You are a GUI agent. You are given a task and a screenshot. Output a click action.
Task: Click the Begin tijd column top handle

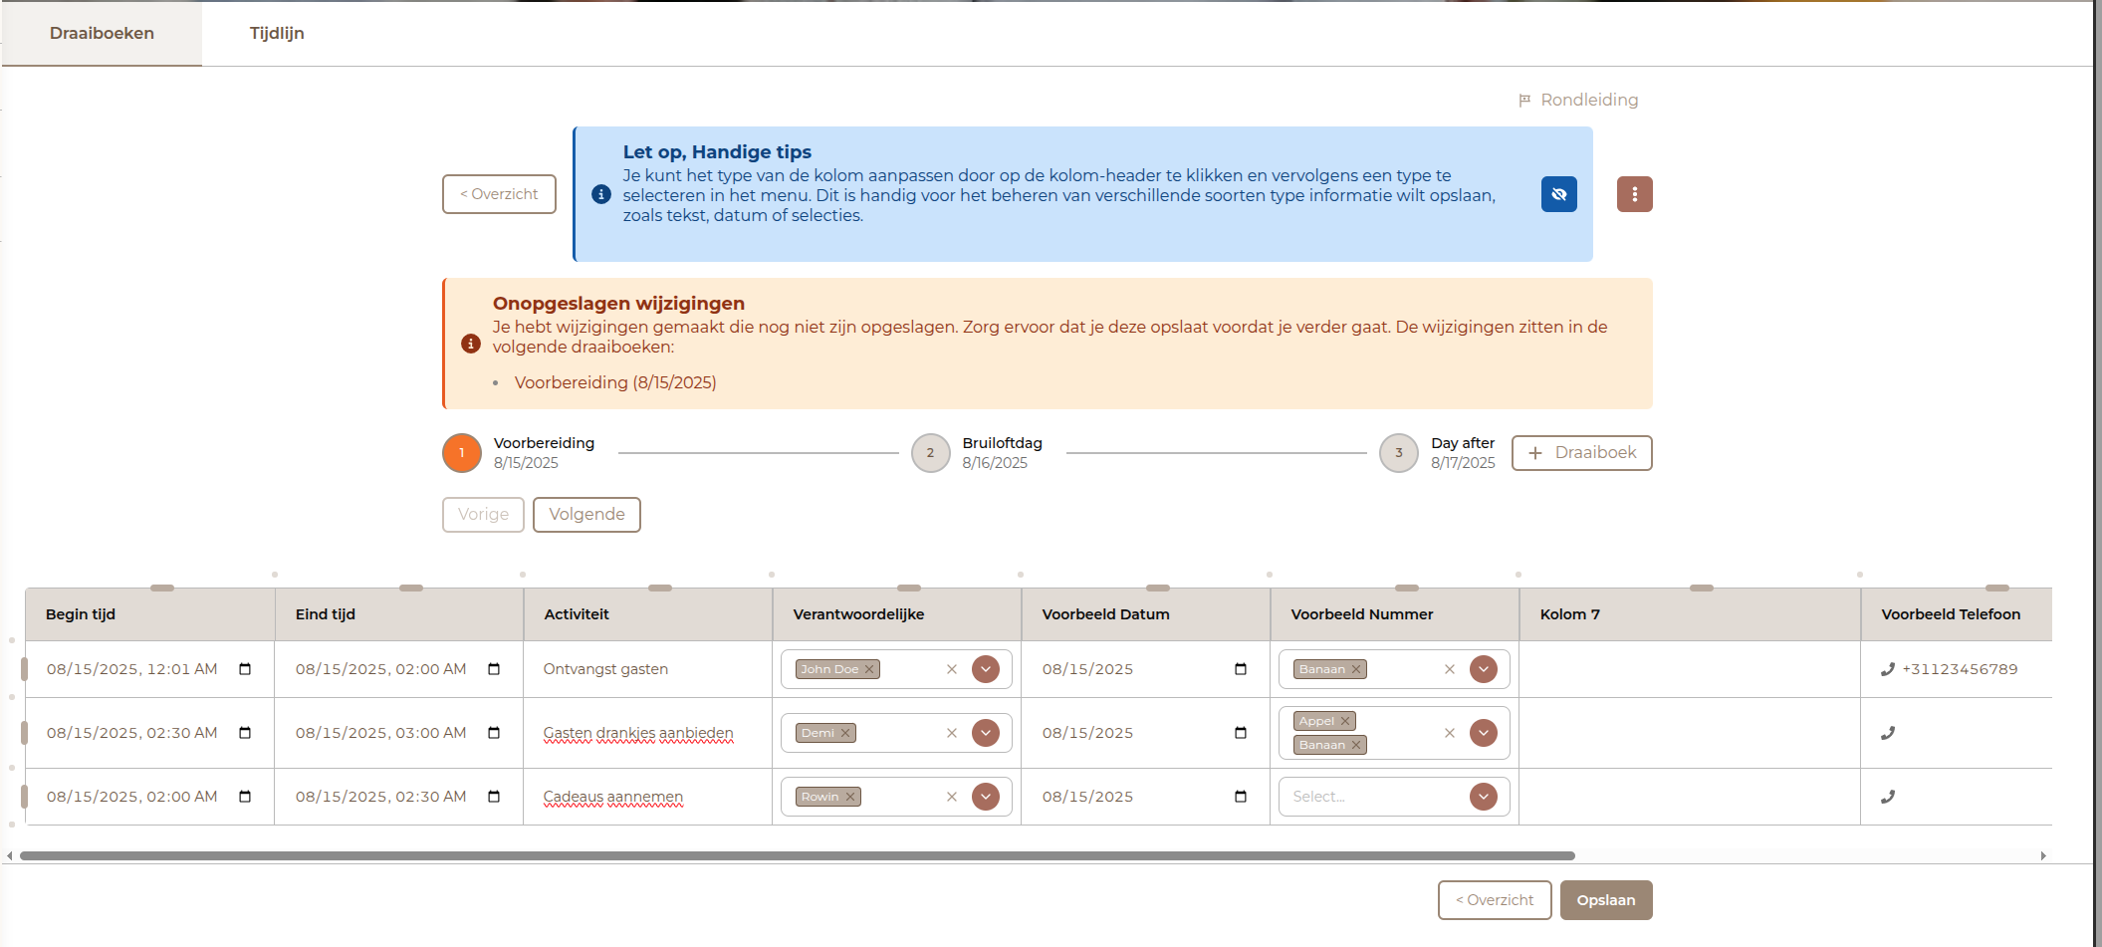(x=162, y=588)
